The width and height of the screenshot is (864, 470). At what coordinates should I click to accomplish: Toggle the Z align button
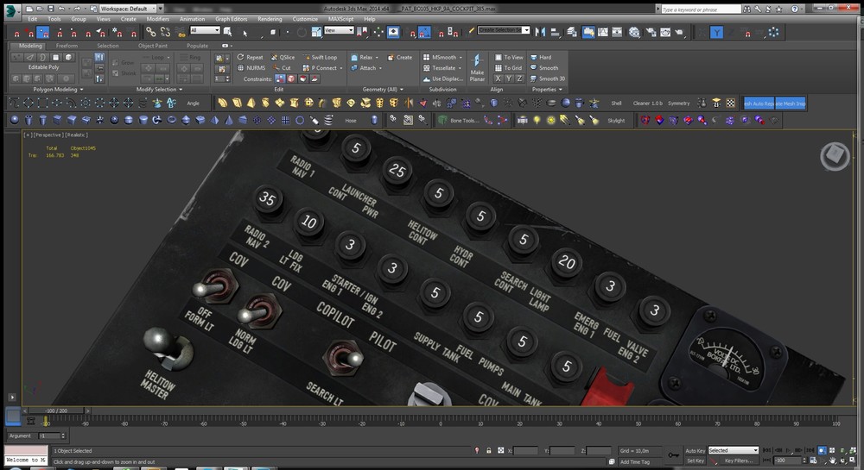pos(519,78)
